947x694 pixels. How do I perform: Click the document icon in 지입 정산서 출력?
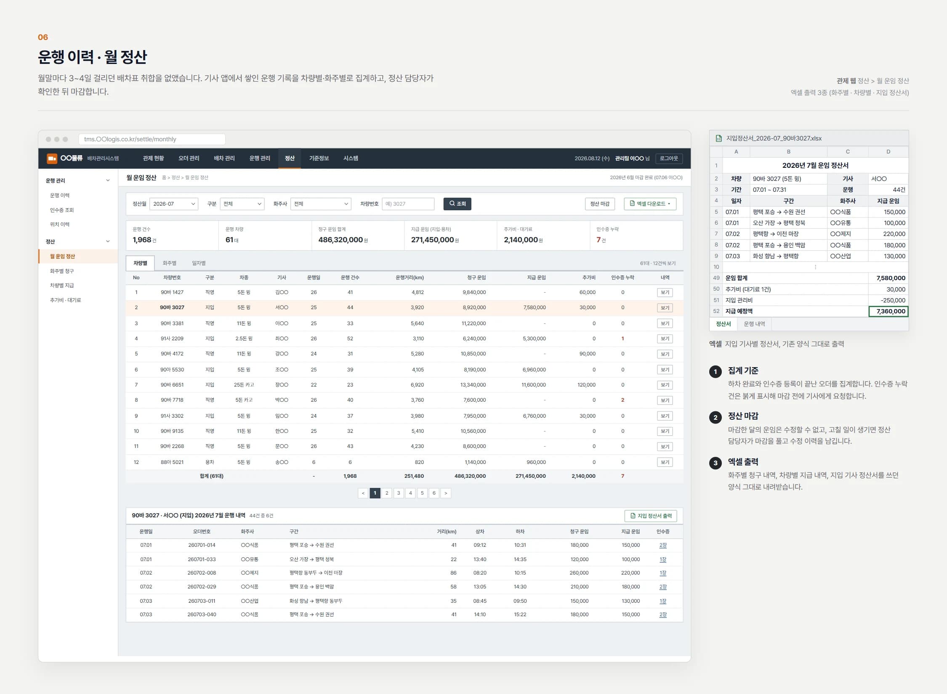click(633, 516)
